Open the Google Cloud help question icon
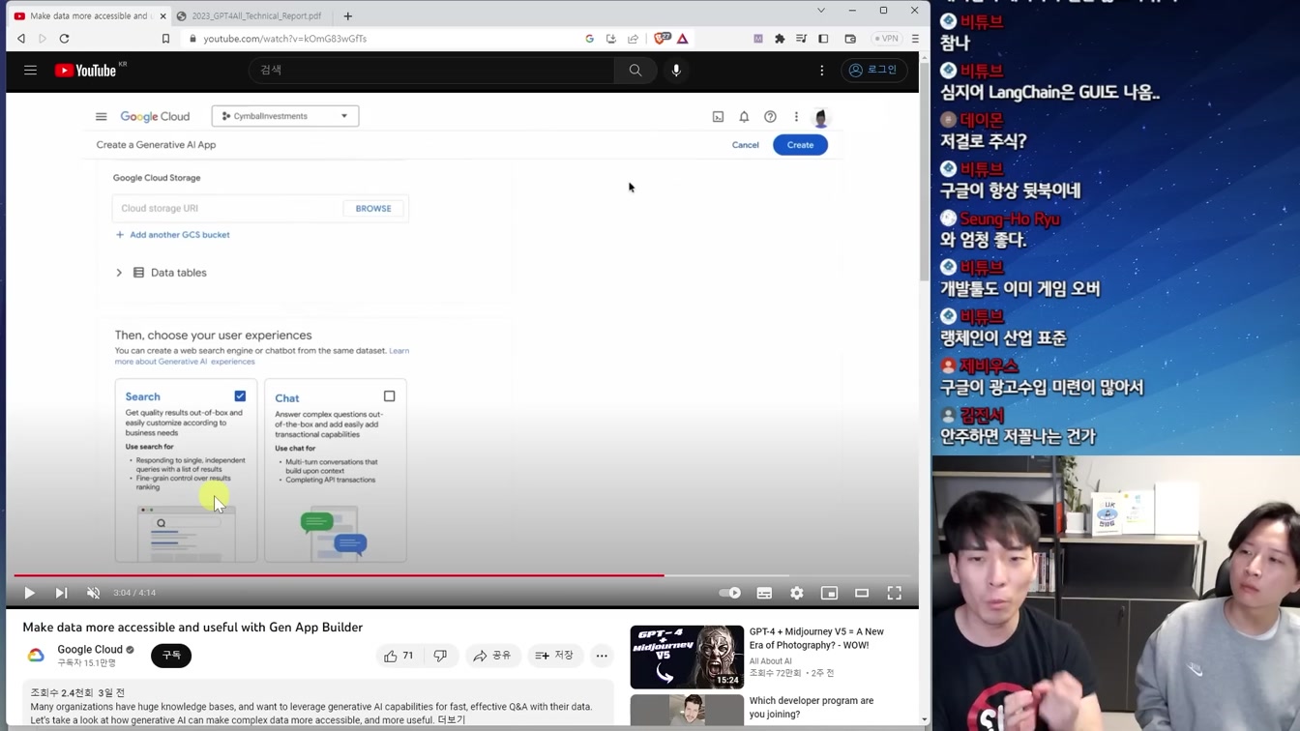The width and height of the screenshot is (1300, 731). [x=770, y=117]
